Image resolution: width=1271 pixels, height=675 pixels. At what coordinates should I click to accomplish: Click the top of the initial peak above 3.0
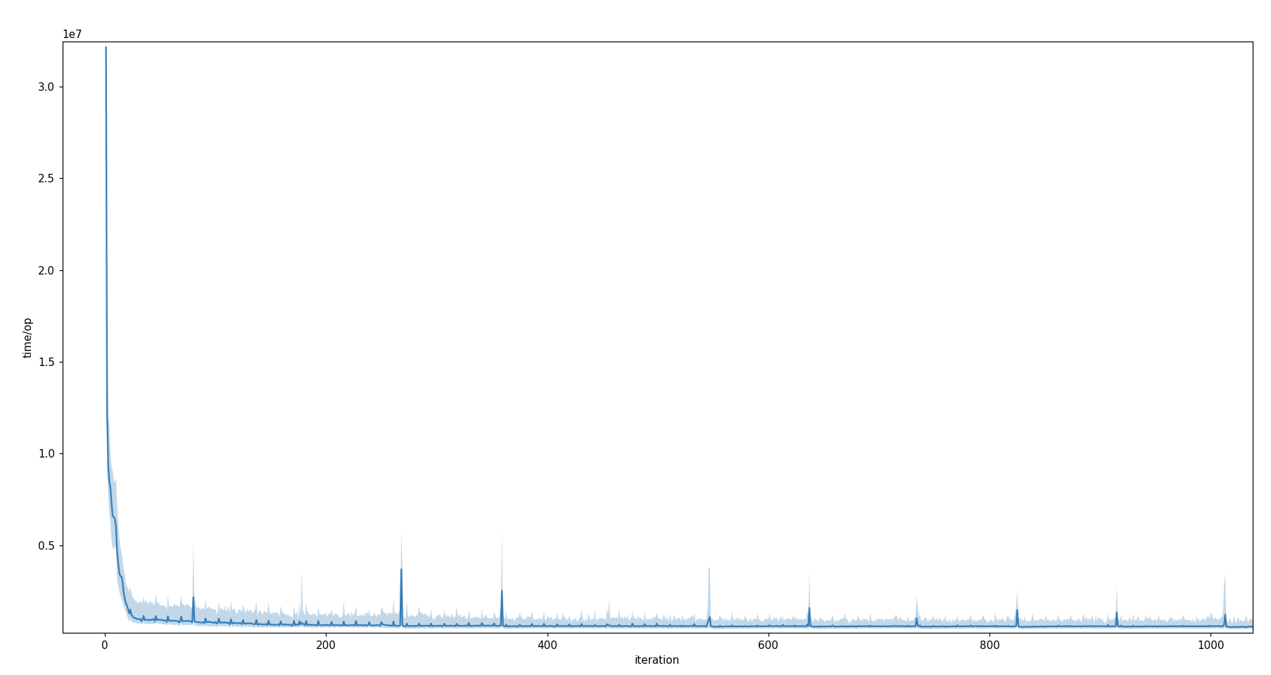coord(106,48)
